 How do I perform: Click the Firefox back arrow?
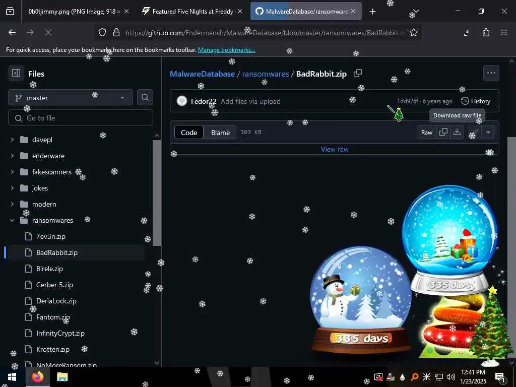pos(12,32)
